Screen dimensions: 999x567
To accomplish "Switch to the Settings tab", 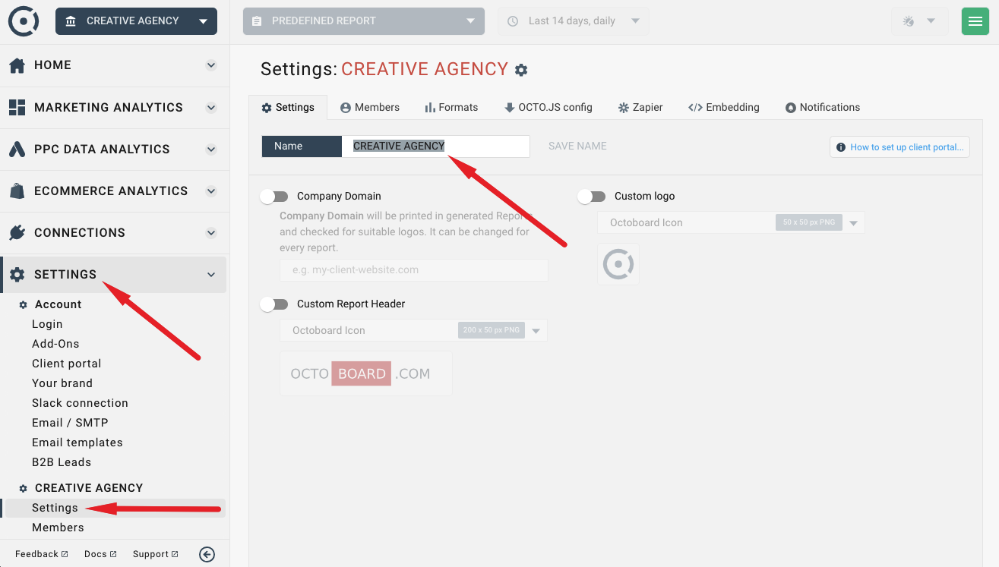I will pyautogui.click(x=288, y=107).
